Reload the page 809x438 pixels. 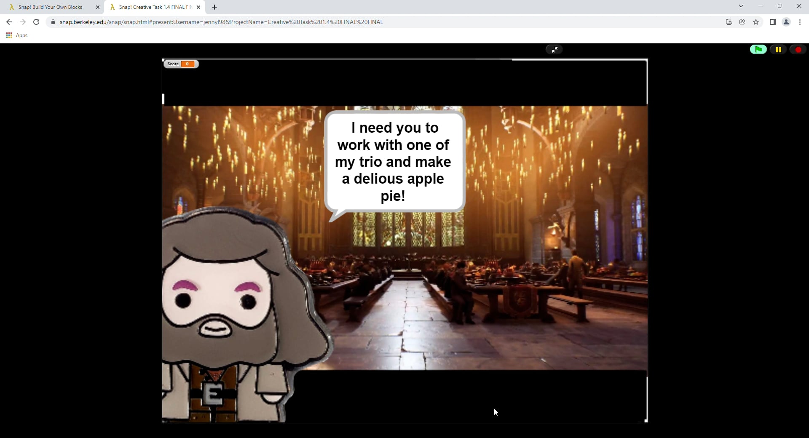(36, 22)
